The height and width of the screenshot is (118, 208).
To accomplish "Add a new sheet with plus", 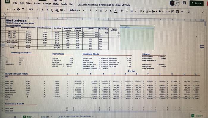I will pos(10,117).
